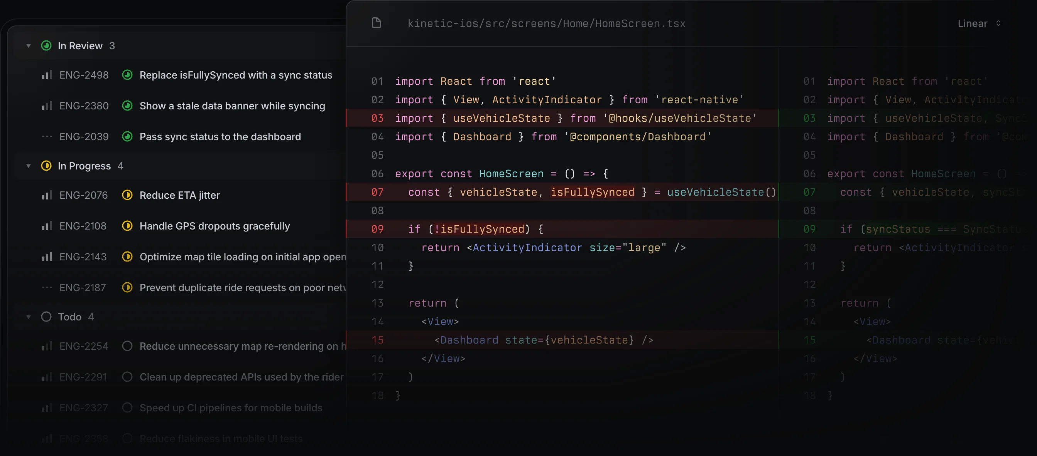Open issue Pass sync status to the dashboard
This screenshot has height=456, width=1037.
[x=220, y=137]
